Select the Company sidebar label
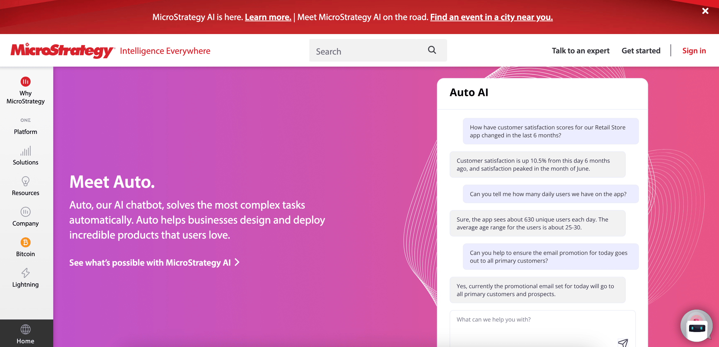This screenshot has height=347, width=719. [25, 223]
